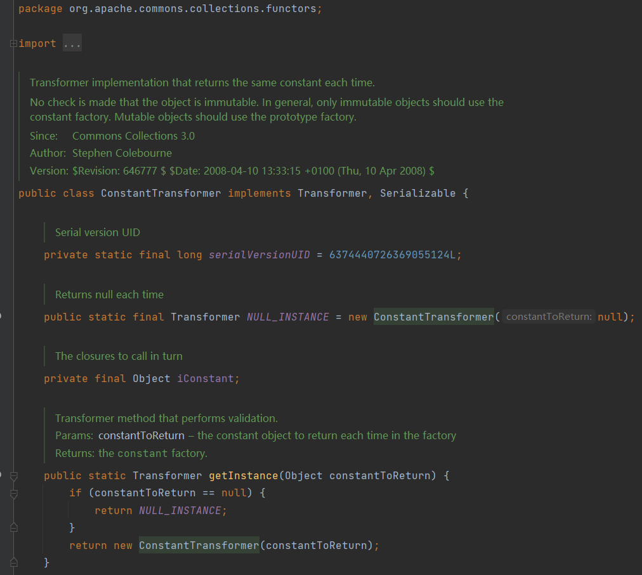The width and height of the screenshot is (642, 575).
Task: Click the 'Returns null each time' comment
Action: pyautogui.click(x=109, y=294)
